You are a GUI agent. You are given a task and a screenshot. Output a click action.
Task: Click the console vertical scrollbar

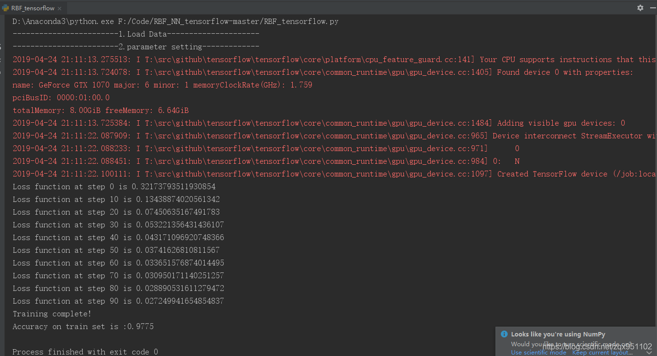[655, 171]
